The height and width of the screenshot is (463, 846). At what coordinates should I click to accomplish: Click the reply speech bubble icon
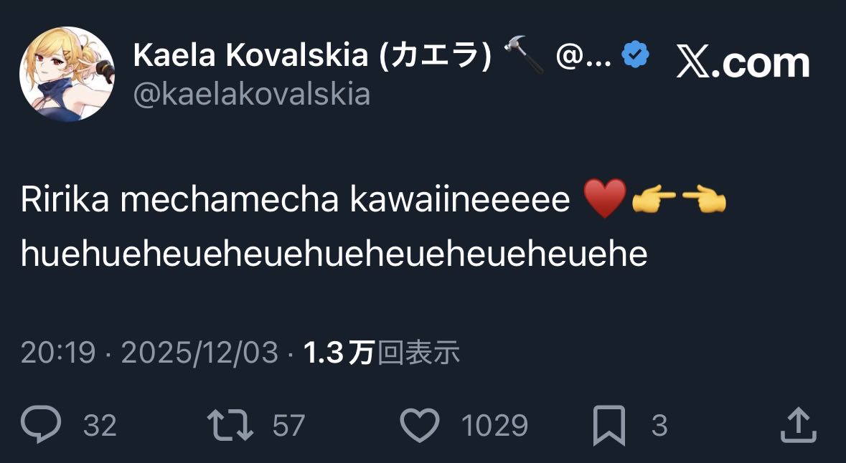tap(41, 425)
